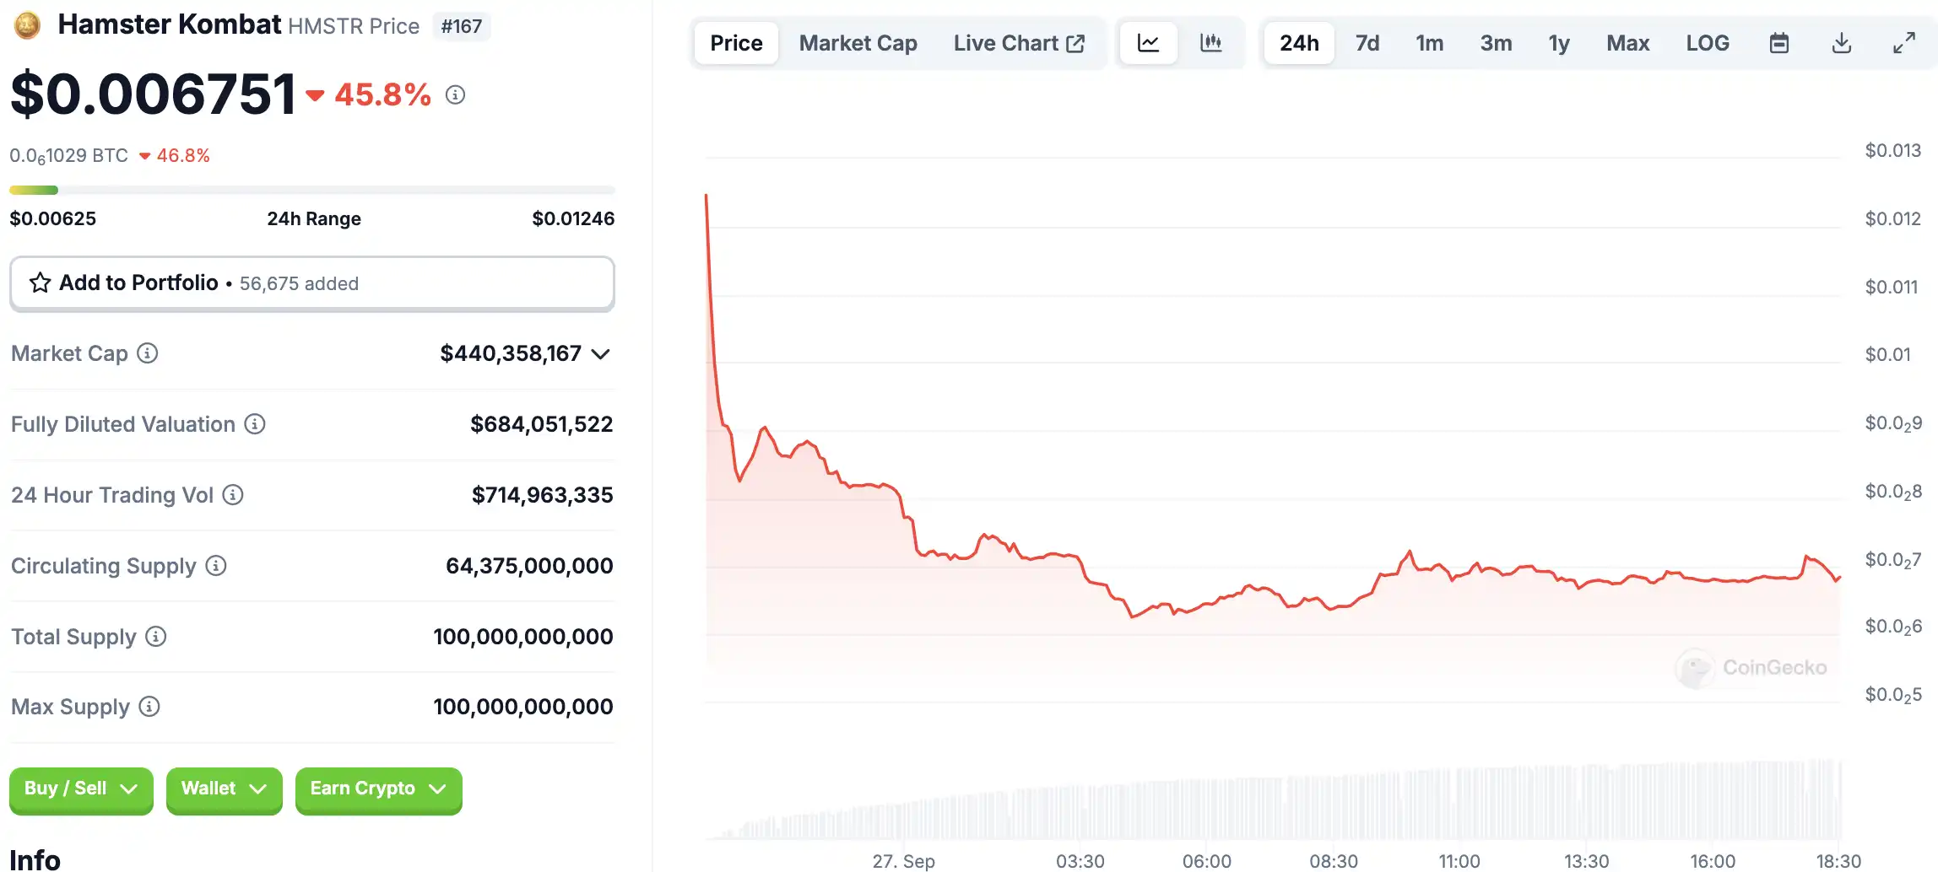Click info icon next to Fully Diluted Valuation
1938x872 pixels.
click(255, 424)
